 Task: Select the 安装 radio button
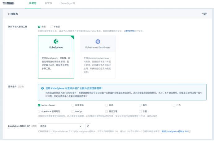click(x=39, y=27)
